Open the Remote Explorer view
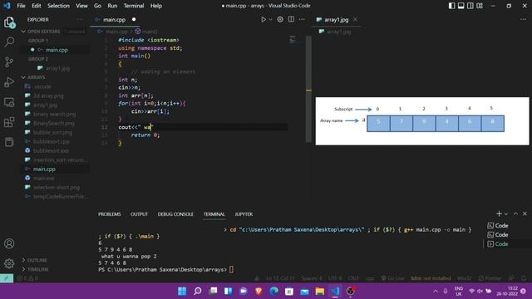 9,102
